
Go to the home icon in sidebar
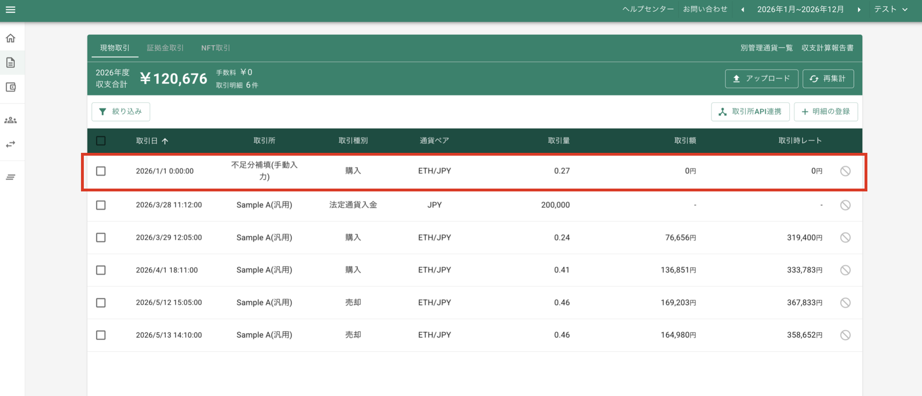point(10,38)
